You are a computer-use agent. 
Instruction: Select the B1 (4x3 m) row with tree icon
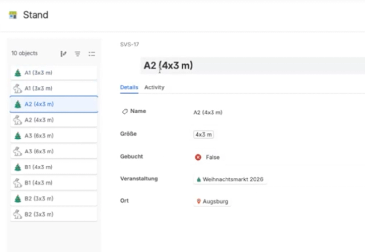pos(54,167)
